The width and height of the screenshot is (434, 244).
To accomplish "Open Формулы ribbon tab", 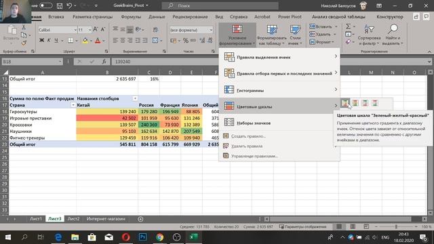I will coord(131,16).
